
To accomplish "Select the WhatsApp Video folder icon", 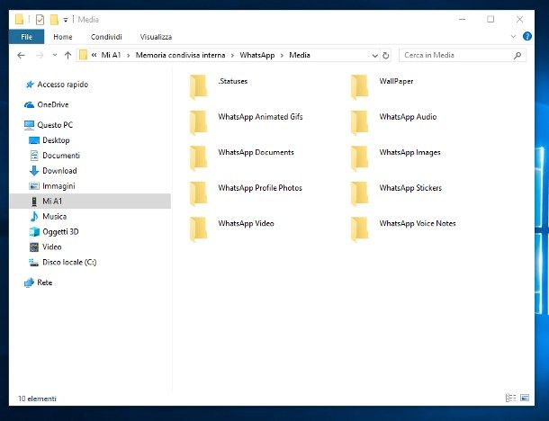I will pos(199,228).
